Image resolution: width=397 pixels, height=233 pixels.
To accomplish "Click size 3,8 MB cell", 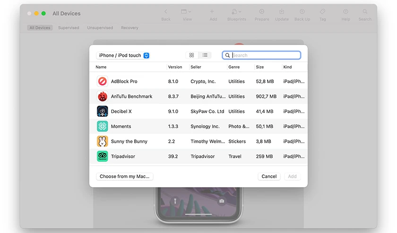I will pos(263,141).
